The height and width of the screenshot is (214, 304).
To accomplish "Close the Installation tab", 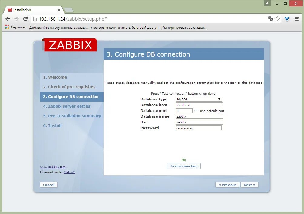I will [59, 10].
